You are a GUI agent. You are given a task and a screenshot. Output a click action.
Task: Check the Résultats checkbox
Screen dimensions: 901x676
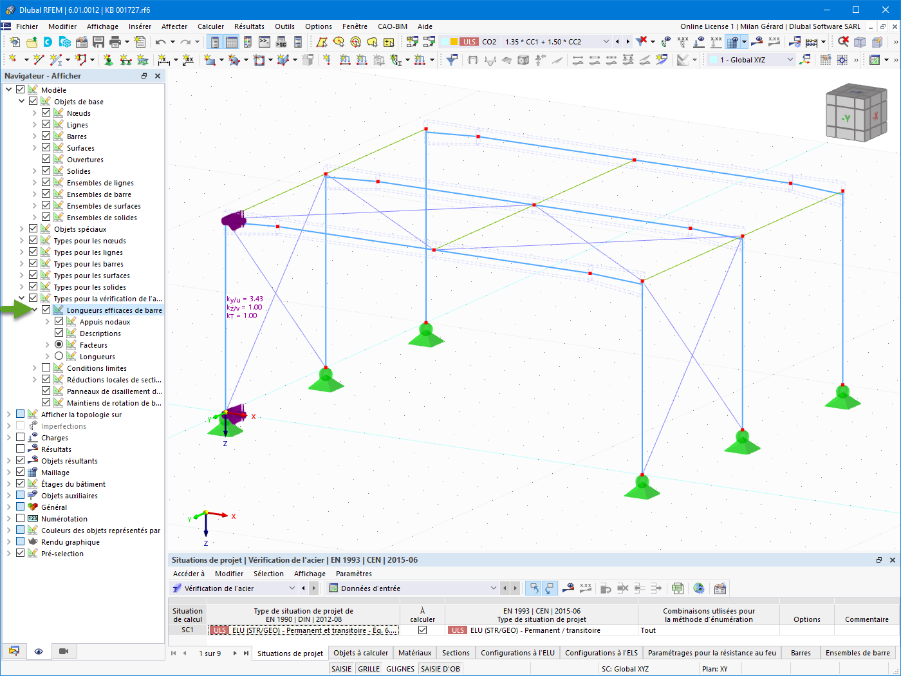tap(21, 449)
